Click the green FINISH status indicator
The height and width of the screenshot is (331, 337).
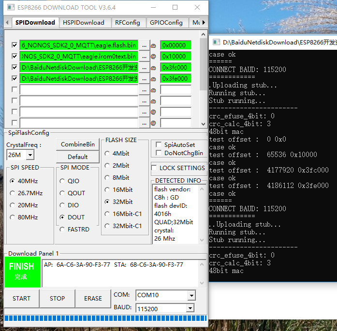click(23, 272)
